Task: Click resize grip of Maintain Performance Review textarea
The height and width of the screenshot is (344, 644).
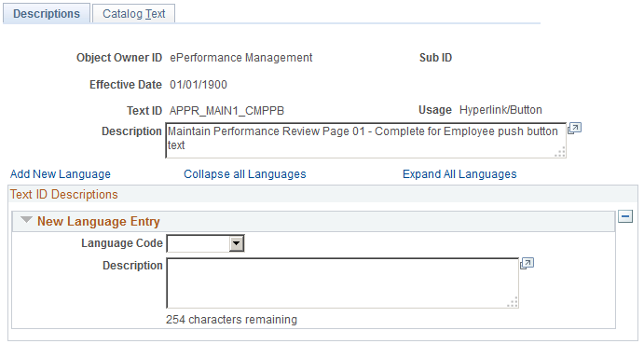Action: (559, 153)
